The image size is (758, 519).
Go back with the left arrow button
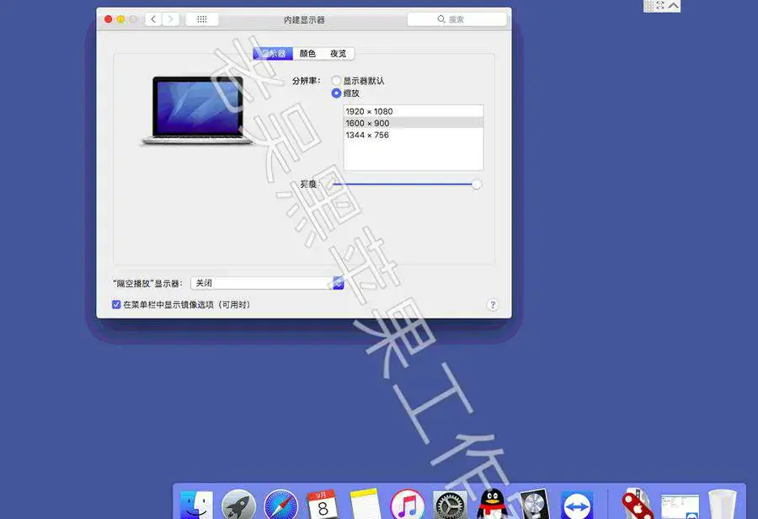pyautogui.click(x=153, y=19)
